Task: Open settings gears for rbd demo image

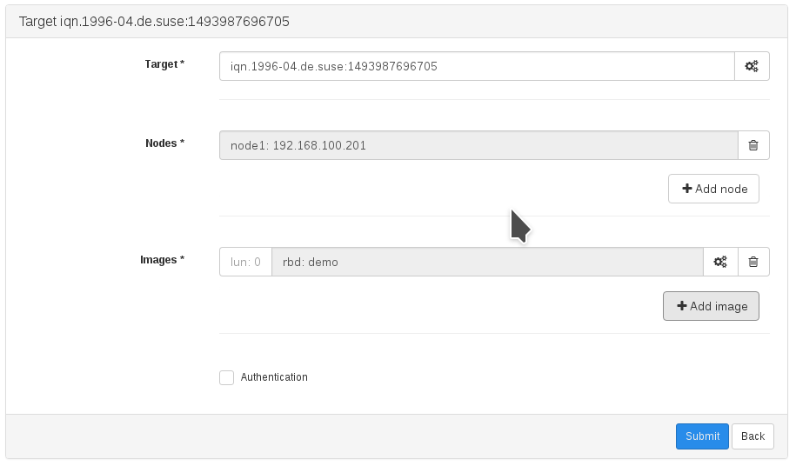Action: [x=720, y=262]
